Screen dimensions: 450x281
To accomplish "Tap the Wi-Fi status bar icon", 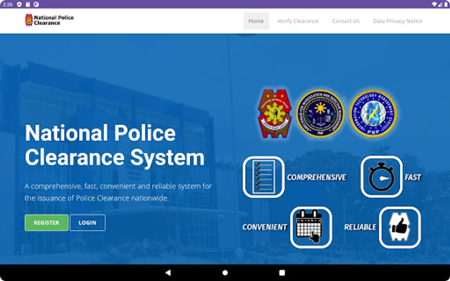I will coord(435,4).
